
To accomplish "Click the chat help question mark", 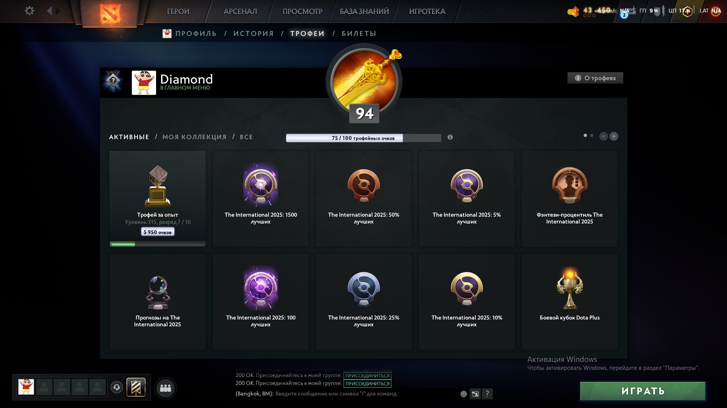I will click(487, 394).
